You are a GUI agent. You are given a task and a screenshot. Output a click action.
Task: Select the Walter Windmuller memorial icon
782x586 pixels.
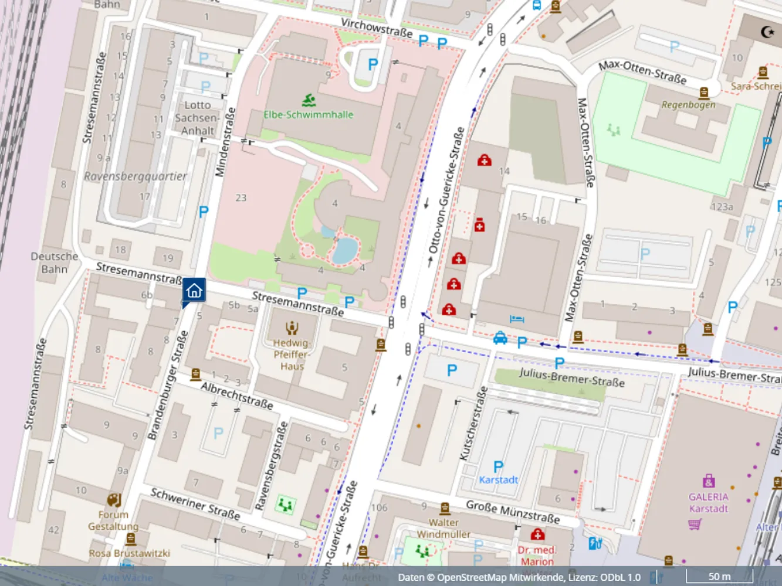pos(445,508)
